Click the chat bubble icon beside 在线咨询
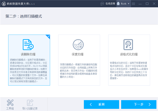Viewport: 158px width, 111px height. click(x=102, y=4)
